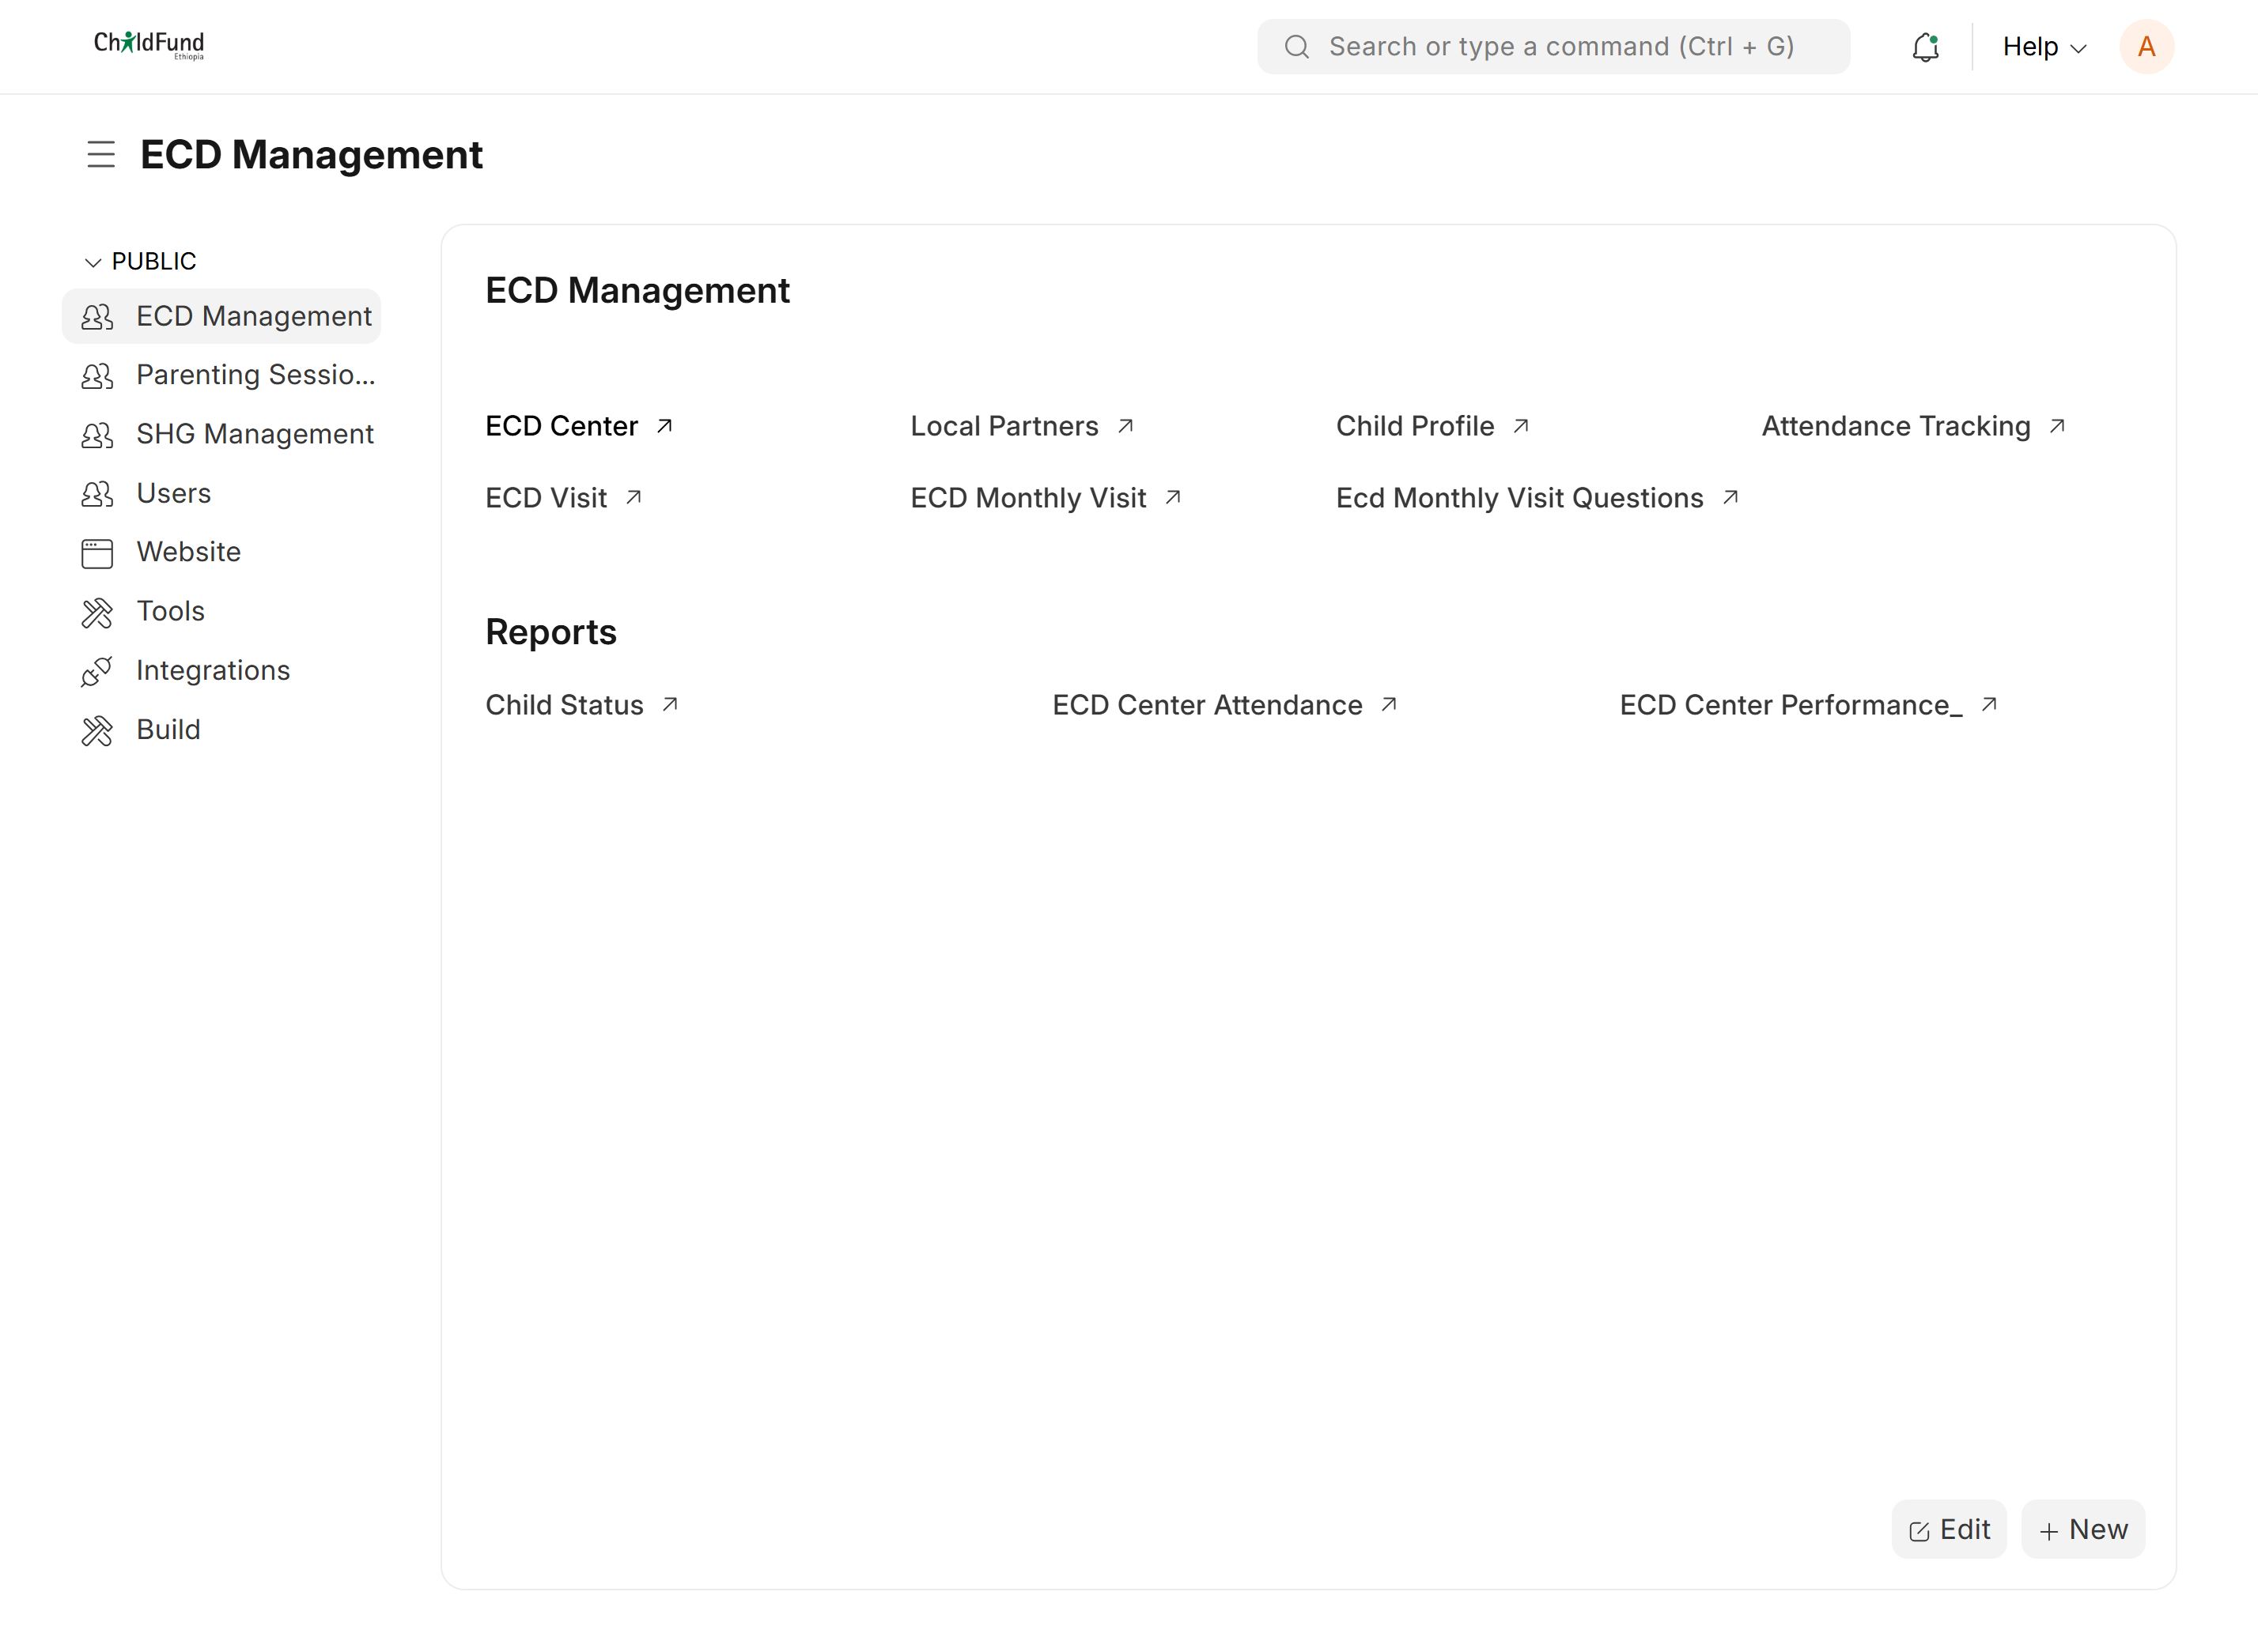This screenshot has height=1652, width=2258.
Task: Open the Help dropdown
Action: (2044, 47)
